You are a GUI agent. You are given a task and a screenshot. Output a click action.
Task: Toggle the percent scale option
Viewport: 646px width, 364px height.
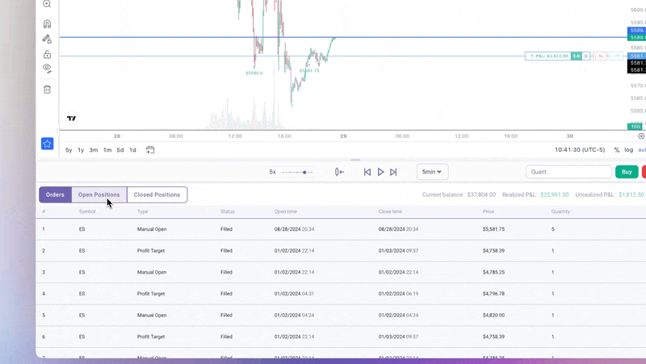617,150
